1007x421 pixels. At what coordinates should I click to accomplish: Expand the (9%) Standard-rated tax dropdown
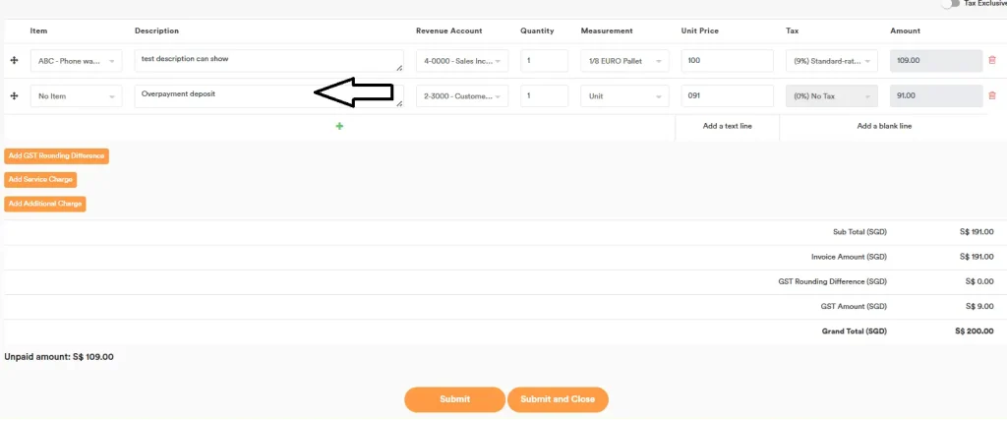[831, 61]
